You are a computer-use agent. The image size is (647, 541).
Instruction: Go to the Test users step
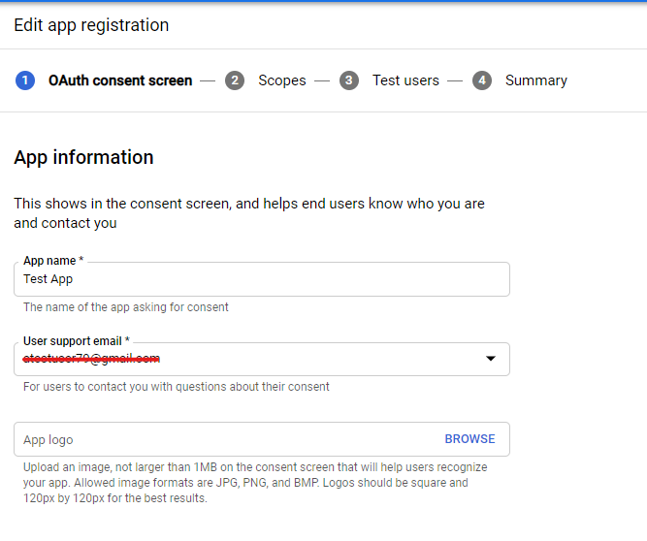point(405,80)
